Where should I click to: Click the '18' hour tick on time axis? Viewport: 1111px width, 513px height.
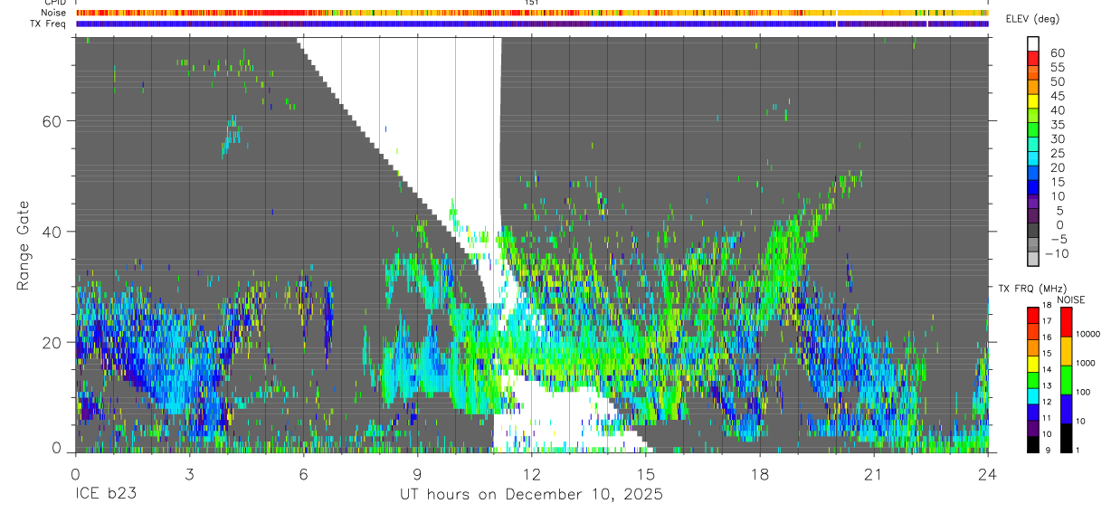(x=760, y=473)
